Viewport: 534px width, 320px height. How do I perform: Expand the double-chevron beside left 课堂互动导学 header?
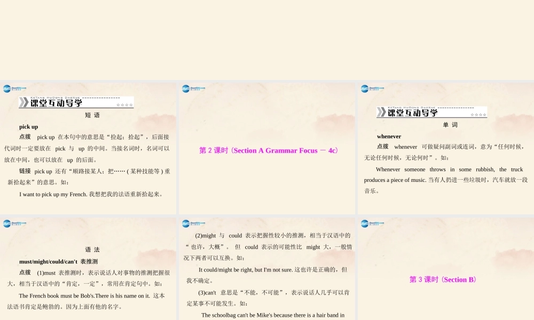pyautogui.click(x=23, y=103)
